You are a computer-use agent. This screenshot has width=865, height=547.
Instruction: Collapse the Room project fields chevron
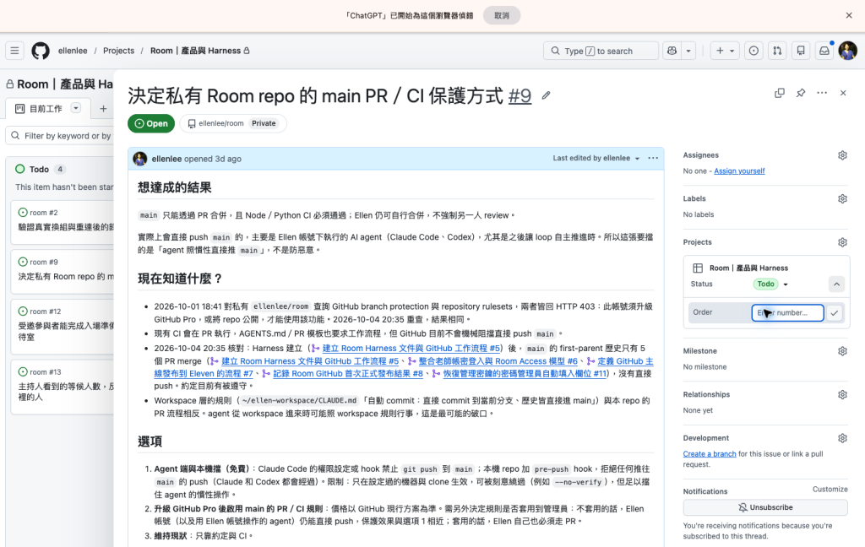[836, 284]
